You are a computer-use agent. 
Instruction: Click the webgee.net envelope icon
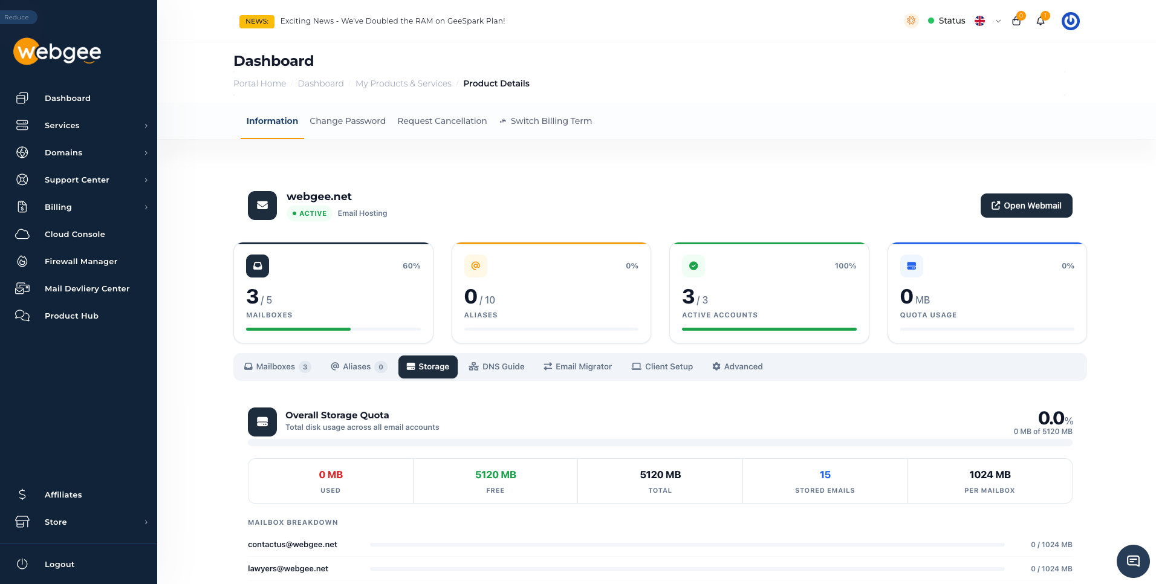coord(262,206)
